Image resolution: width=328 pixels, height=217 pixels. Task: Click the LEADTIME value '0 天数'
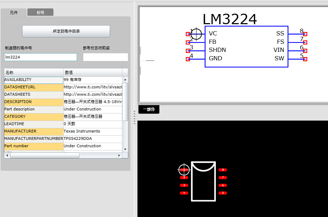point(93,124)
